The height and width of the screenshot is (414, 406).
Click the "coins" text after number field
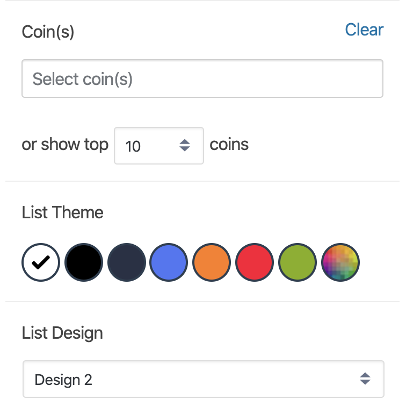pyautogui.click(x=229, y=145)
